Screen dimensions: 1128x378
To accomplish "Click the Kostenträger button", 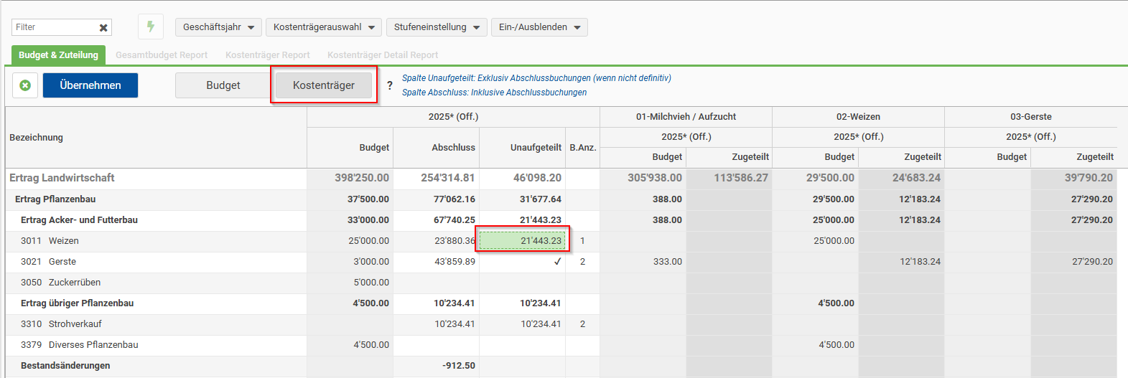I will 324,85.
